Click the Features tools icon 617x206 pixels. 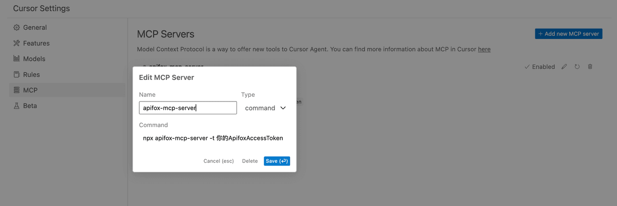click(16, 43)
